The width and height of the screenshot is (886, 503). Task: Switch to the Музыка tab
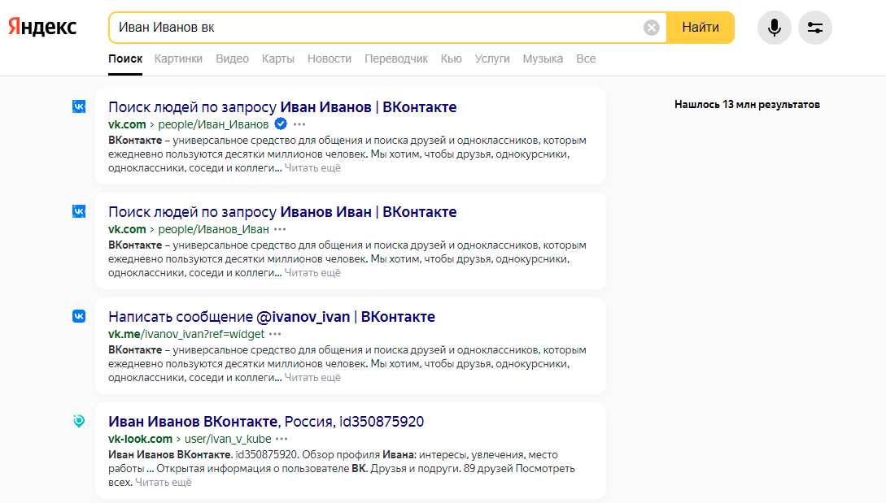[543, 59]
